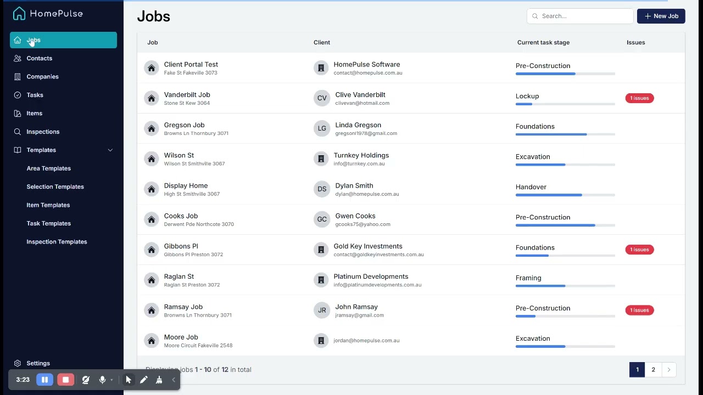Pause the screen recording

(x=44, y=380)
